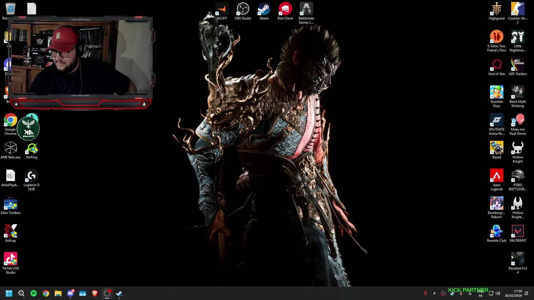This screenshot has height=300, width=534.
Task: Open the Steam desktop shortcut
Action: (x=264, y=12)
